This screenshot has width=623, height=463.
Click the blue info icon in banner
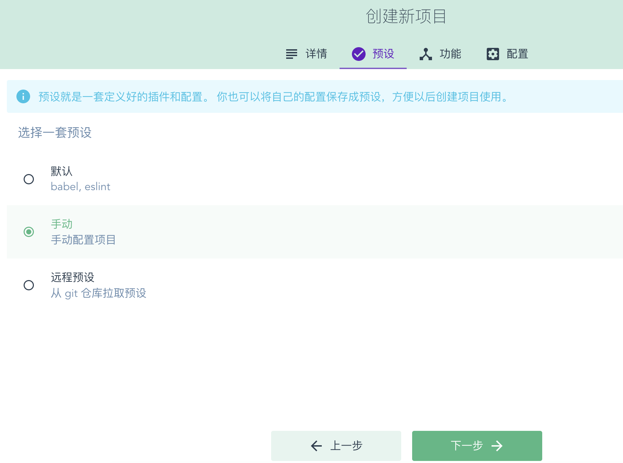click(x=23, y=97)
